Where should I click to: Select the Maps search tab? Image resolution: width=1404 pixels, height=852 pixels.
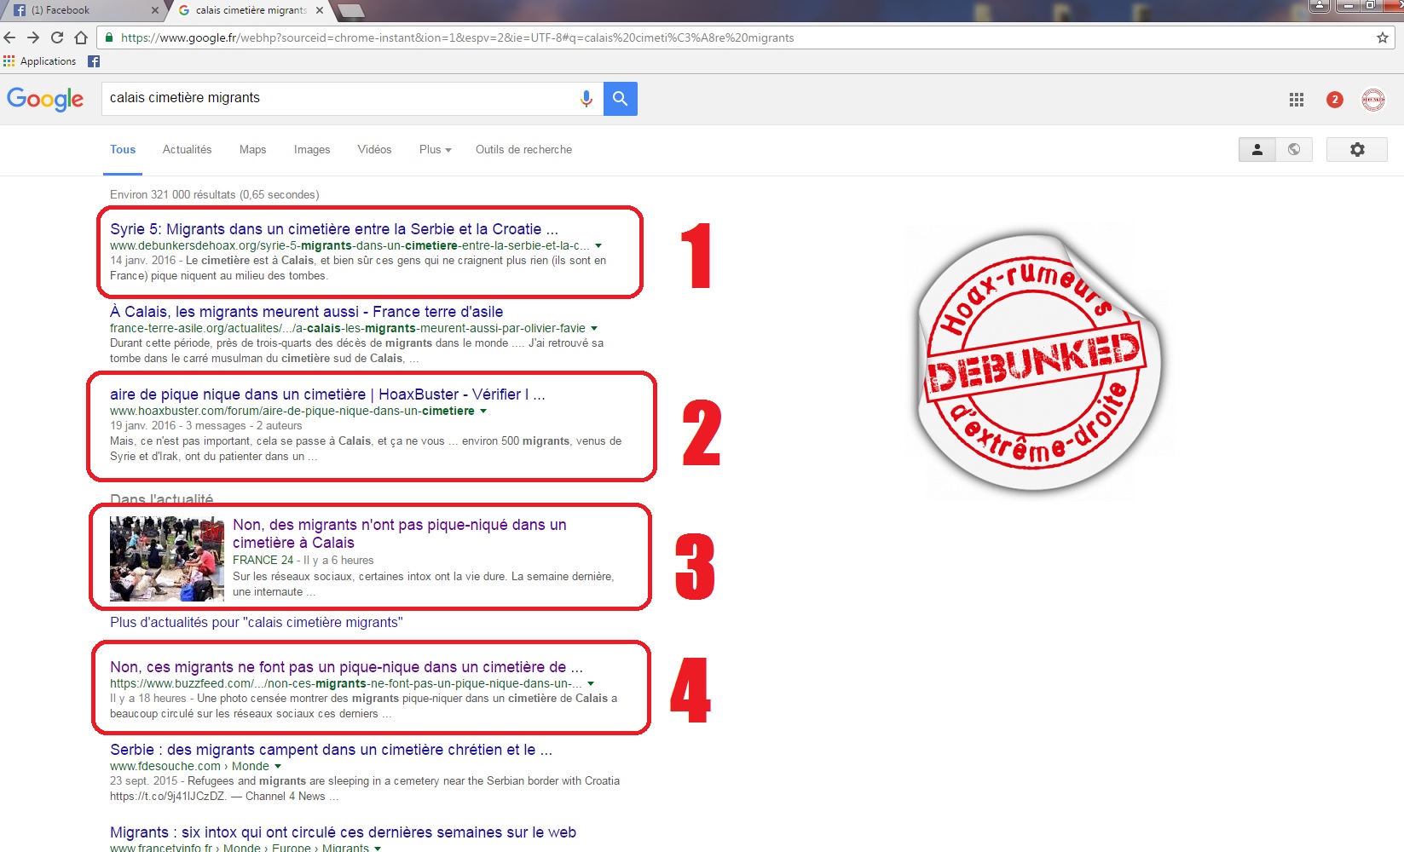click(x=252, y=149)
